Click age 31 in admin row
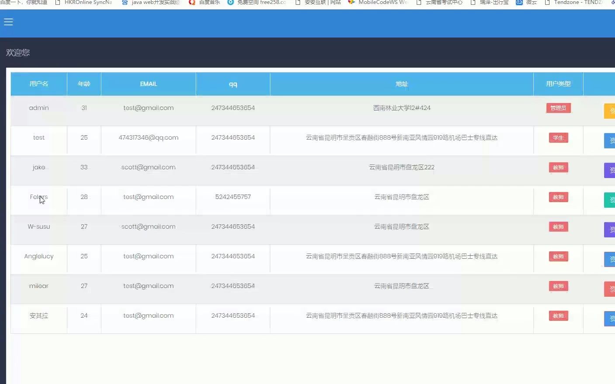 [84, 108]
